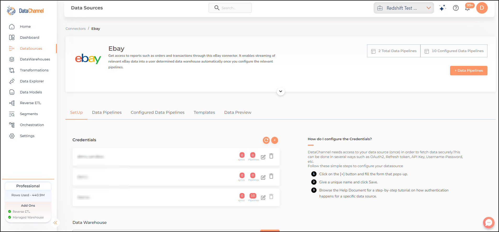Open the Data Preview tab
Screen dimensions: 499x232
point(238,112)
